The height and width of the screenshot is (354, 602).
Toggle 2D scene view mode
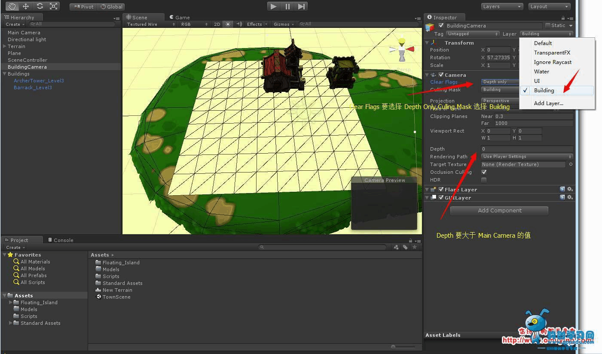click(x=217, y=24)
